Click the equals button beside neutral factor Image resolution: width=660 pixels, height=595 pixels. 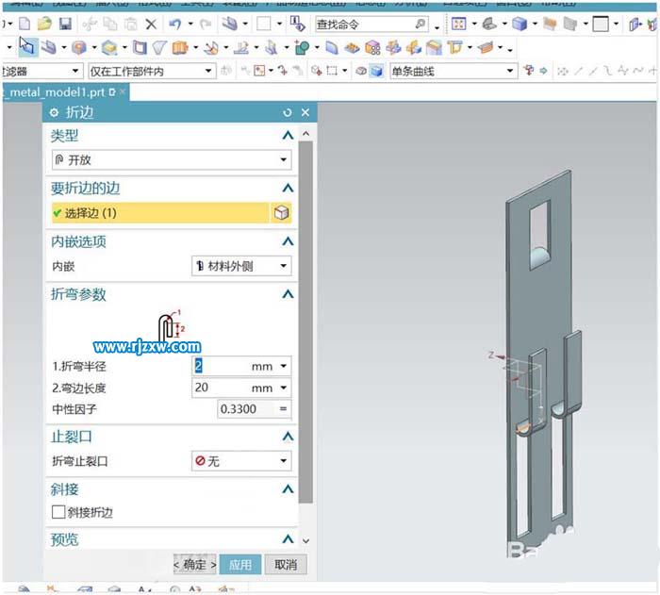(x=283, y=409)
